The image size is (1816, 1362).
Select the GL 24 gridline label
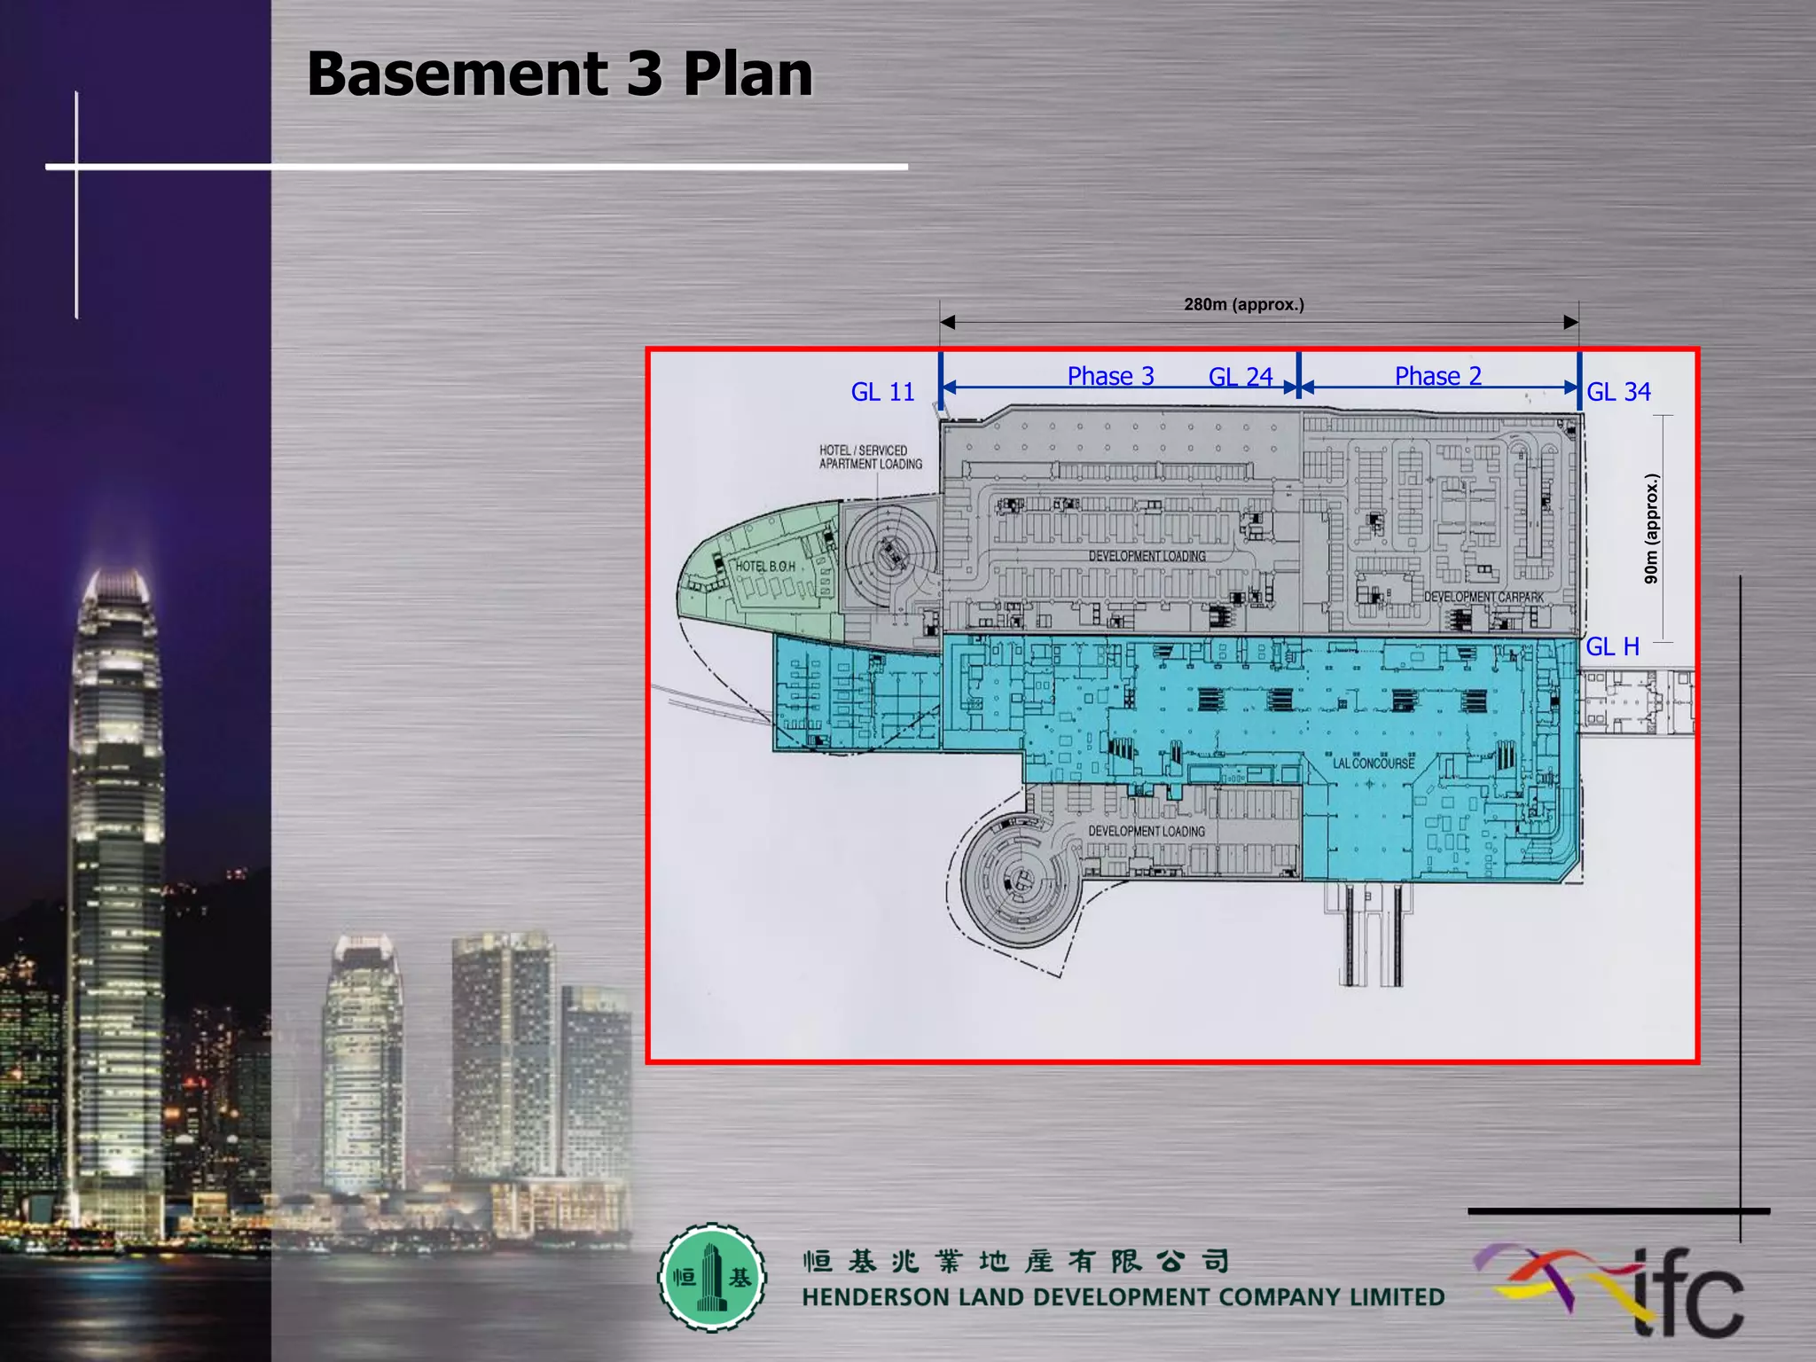(x=1240, y=377)
